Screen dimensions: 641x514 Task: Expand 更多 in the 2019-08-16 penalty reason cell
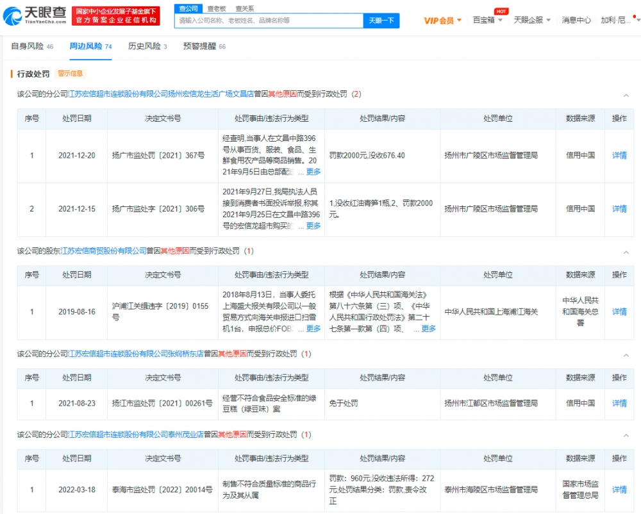coord(313,329)
